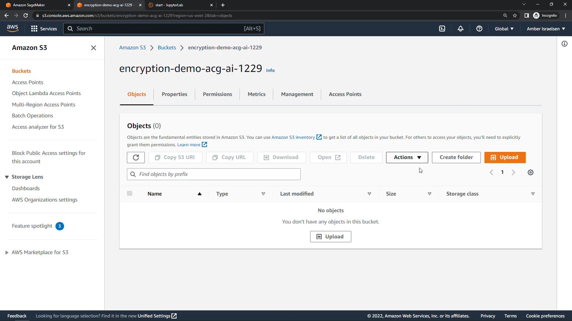Open the info panel icon
Image resolution: width=572 pixels, height=321 pixels.
[x=565, y=44]
